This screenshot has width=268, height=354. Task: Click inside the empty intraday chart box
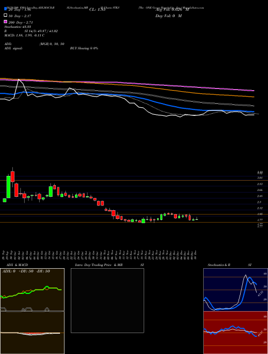(x=107, y=300)
